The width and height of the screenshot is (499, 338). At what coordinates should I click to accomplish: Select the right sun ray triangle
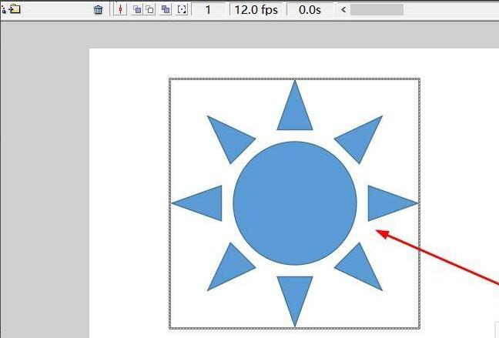click(x=386, y=203)
